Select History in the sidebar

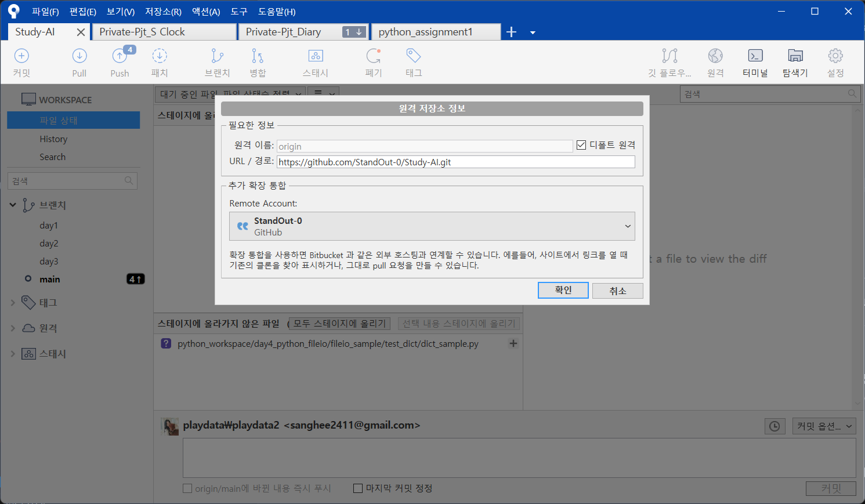click(53, 139)
